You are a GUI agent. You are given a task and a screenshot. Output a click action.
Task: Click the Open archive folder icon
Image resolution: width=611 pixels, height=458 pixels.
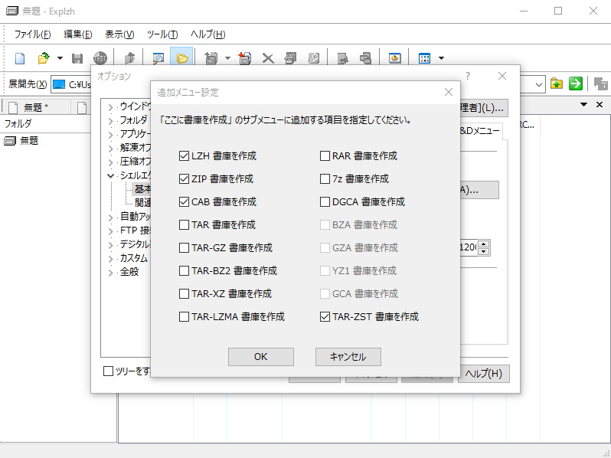coord(44,58)
